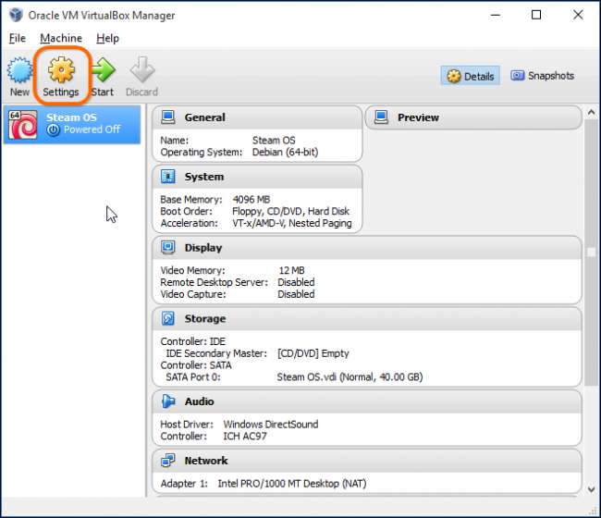Toggle the Details view button

470,76
